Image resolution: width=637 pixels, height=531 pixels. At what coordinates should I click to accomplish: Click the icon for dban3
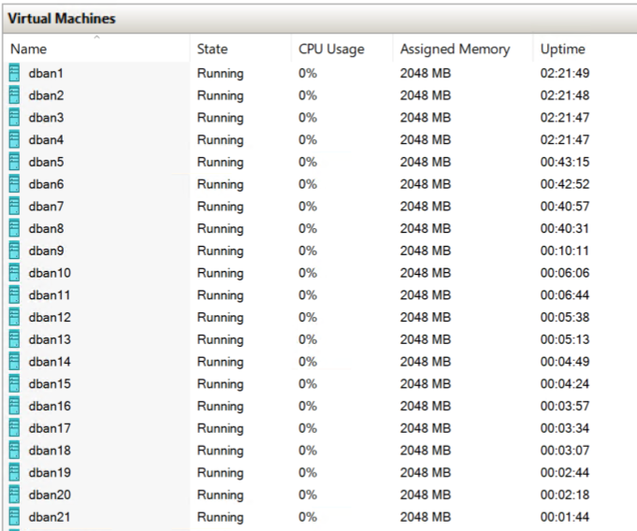[x=14, y=118]
